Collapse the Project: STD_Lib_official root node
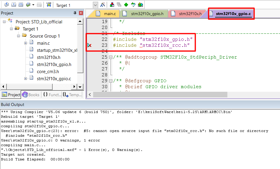Viewport: 280px width, 169px height. [4, 22]
